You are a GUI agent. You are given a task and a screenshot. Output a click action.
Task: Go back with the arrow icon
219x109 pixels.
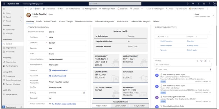point(26,9)
